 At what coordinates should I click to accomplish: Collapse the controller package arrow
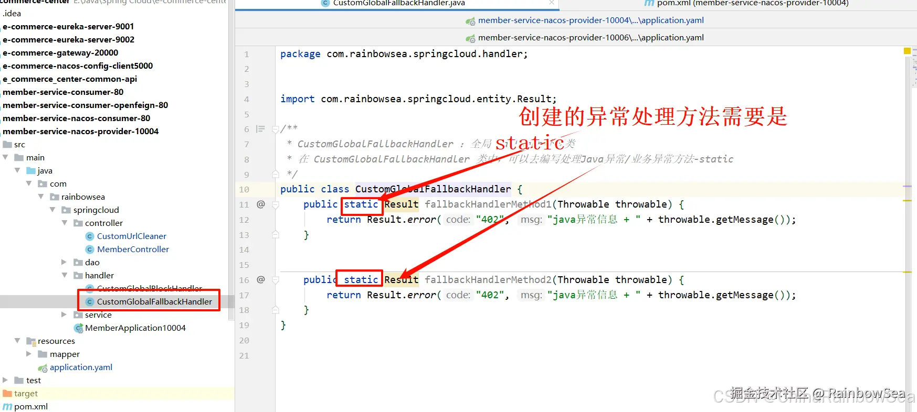coord(65,223)
